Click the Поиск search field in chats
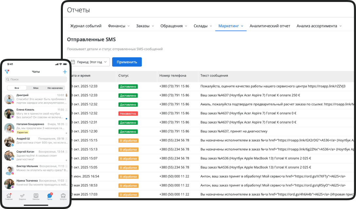The width and height of the screenshot is (356, 209). click(36, 79)
